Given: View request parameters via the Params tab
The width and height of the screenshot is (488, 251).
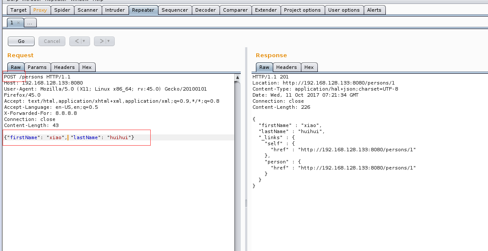Looking at the screenshot, I should [37, 67].
